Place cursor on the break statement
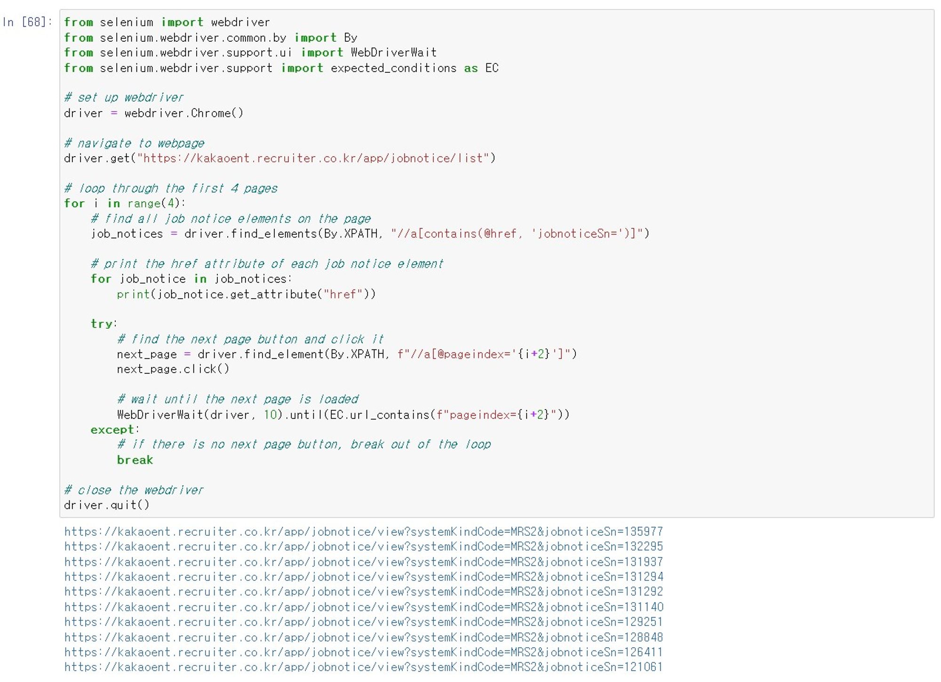Viewport: 941px width, 682px height. 135,460
